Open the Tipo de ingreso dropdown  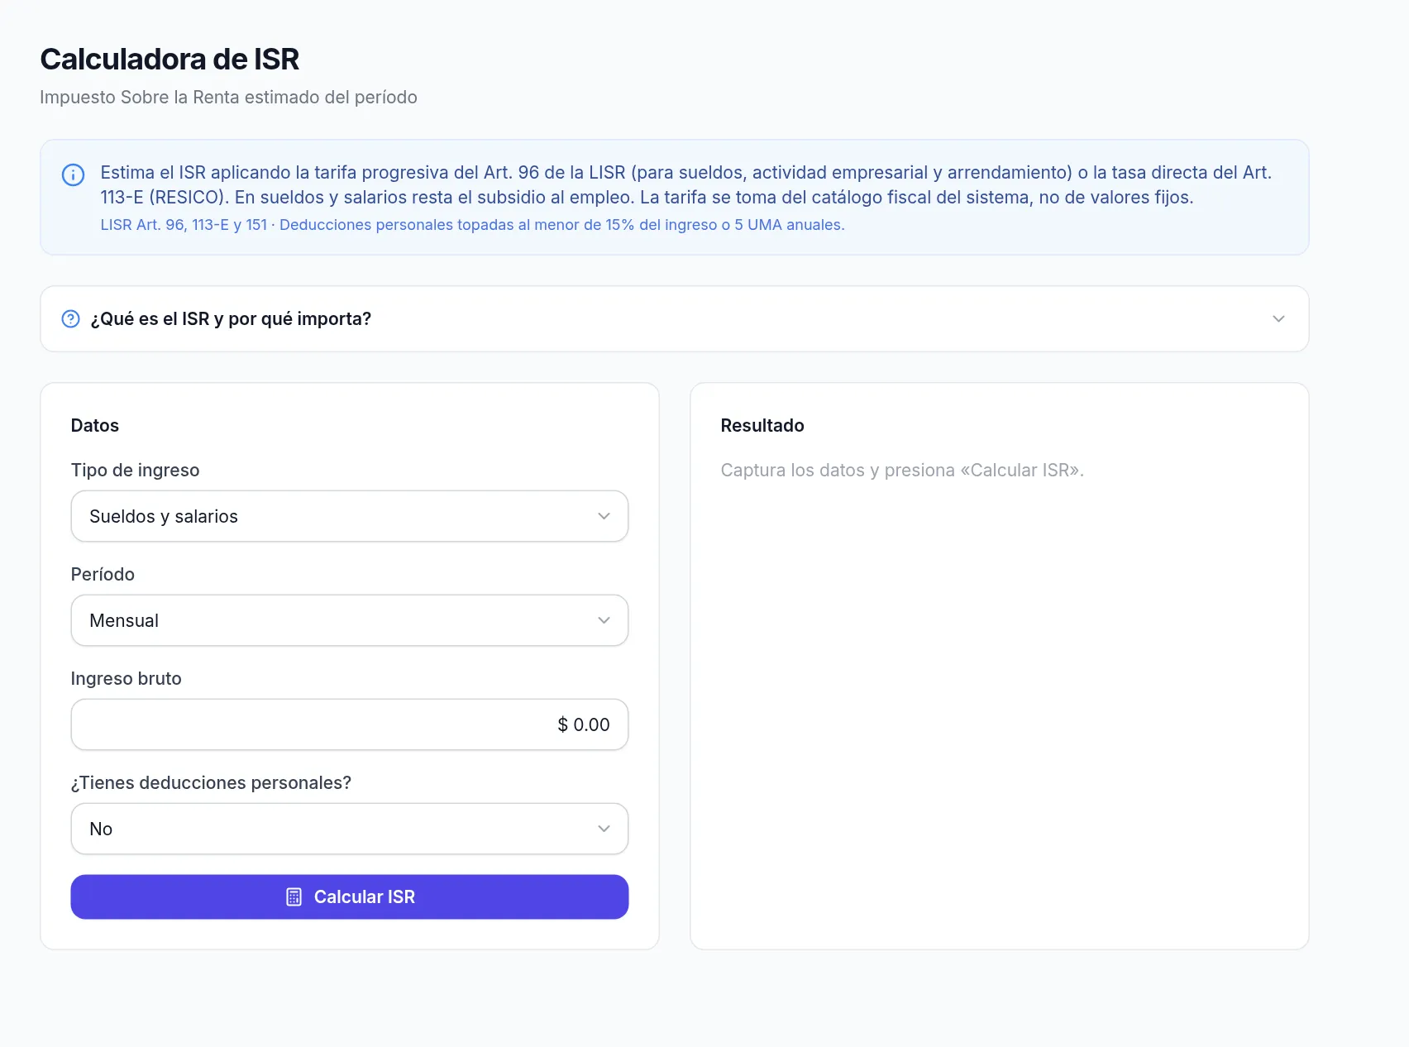350,516
